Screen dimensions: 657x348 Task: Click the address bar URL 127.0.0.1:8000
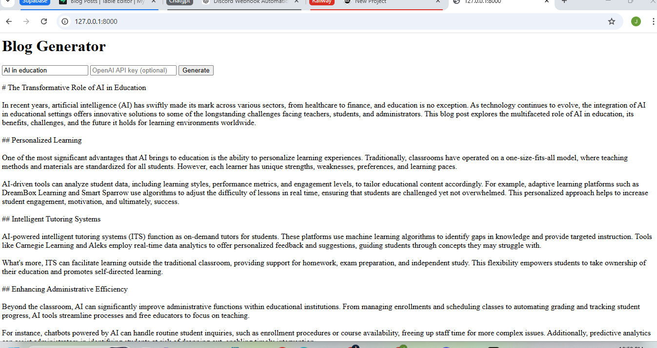(96, 21)
